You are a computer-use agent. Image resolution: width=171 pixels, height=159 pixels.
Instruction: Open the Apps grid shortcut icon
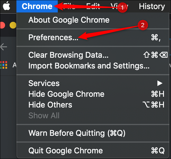click(x=4, y=65)
